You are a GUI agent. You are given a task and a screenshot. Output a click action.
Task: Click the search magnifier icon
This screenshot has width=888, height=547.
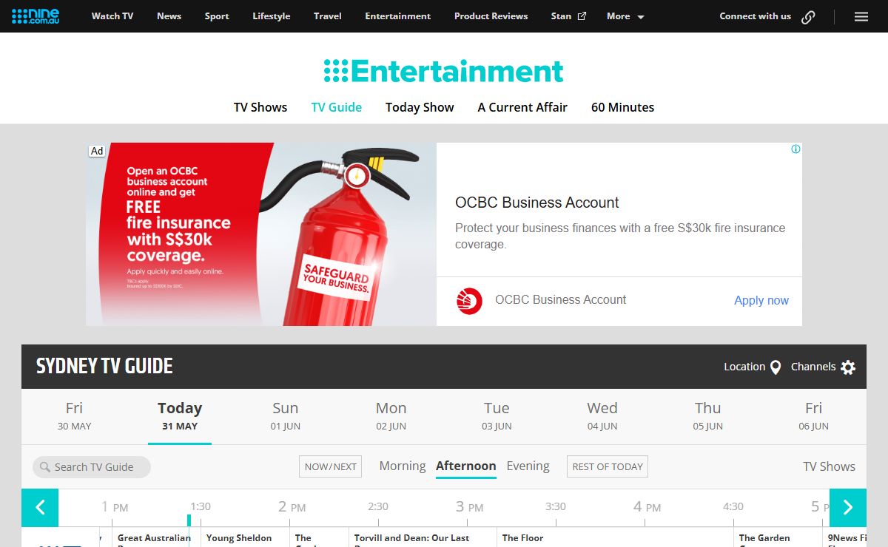click(x=45, y=467)
